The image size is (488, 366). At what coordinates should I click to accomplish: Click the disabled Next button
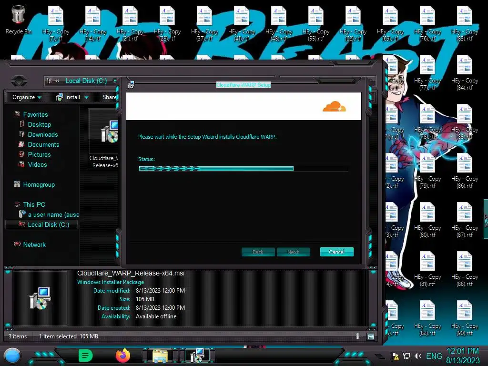click(293, 252)
